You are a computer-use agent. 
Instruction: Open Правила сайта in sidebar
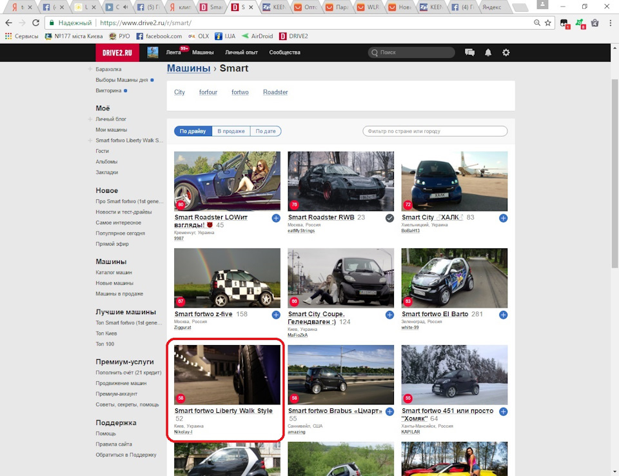(x=113, y=444)
